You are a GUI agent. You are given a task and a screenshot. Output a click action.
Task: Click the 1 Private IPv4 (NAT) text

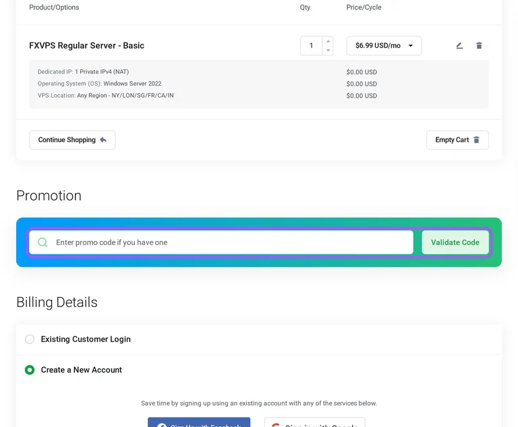point(102,71)
